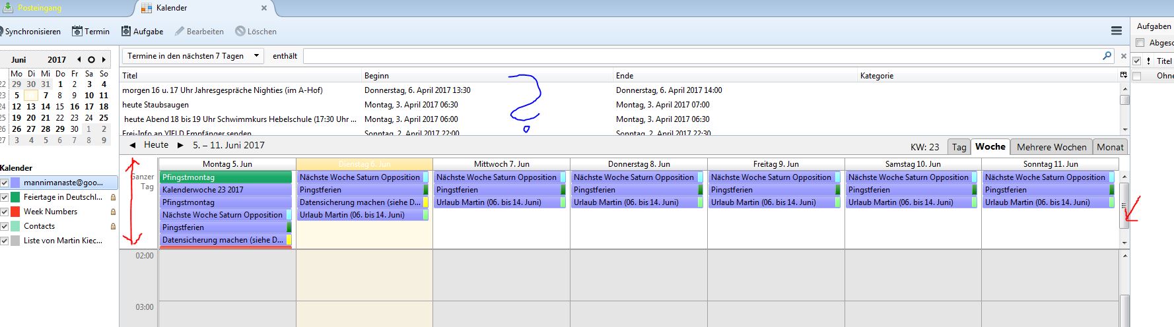1174x327 pixels.
Task: Open the column picker in the event list
Action: tap(1124, 75)
